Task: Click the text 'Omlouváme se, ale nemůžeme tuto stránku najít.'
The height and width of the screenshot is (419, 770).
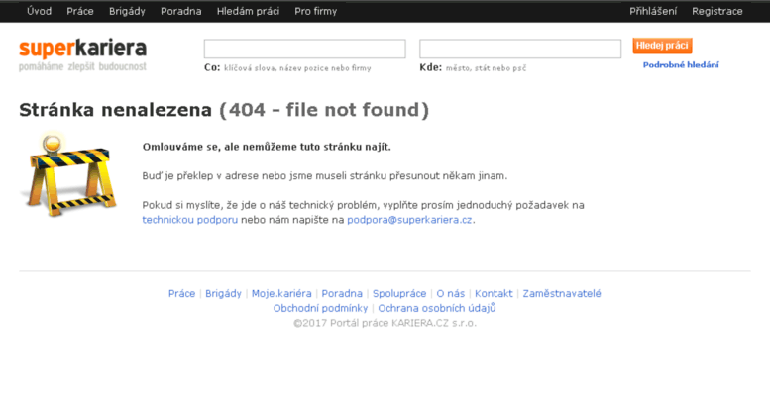Action: [267, 147]
